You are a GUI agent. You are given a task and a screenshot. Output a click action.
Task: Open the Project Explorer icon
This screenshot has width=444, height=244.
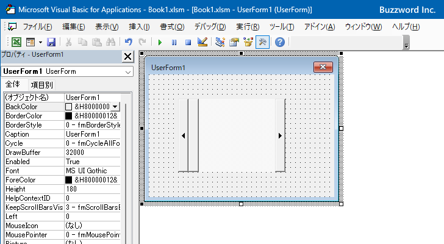[x=220, y=42]
